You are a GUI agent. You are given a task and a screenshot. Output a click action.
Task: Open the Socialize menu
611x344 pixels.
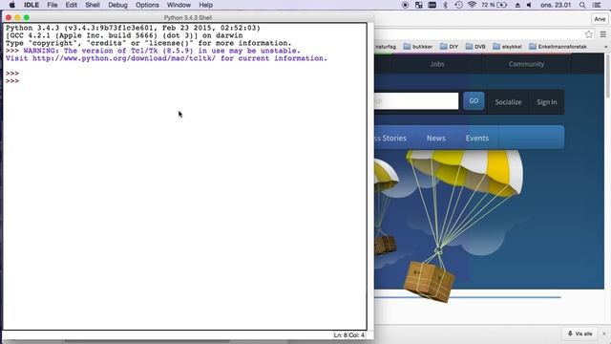(x=508, y=102)
